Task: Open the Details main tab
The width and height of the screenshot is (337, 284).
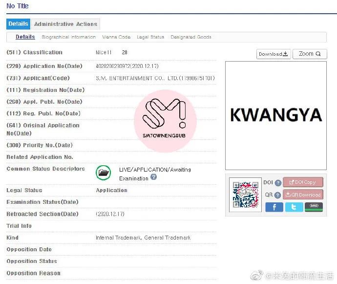Action: click(x=18, y=24)
